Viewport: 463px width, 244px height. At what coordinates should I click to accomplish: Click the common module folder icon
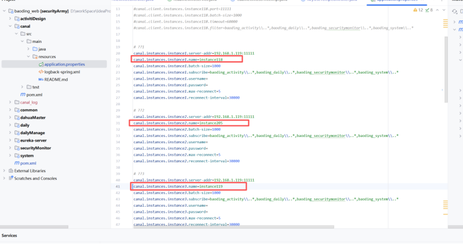coord(17,110)
